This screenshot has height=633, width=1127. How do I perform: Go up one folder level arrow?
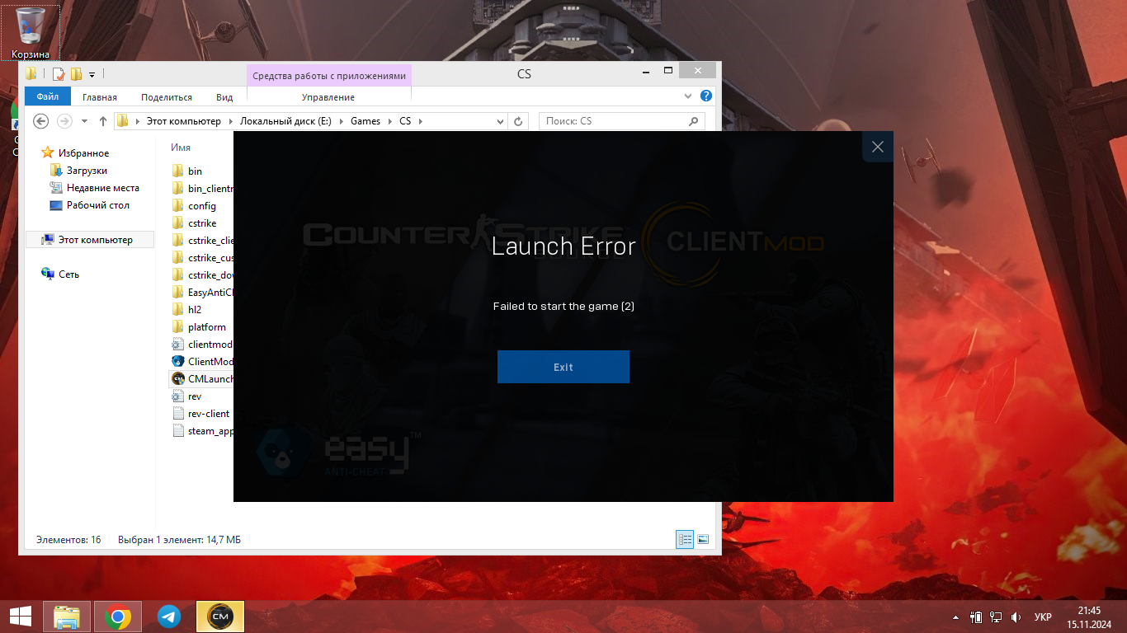click(x=103, y=121)
